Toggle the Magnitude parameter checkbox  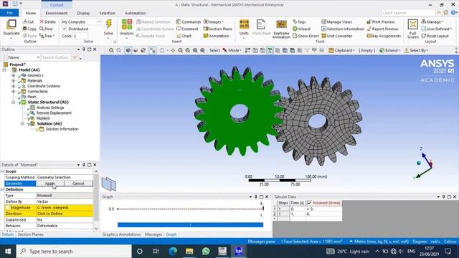coord(8,208)
